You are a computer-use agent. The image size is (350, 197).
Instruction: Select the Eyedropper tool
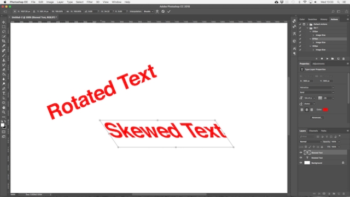[x=4, y=46]
